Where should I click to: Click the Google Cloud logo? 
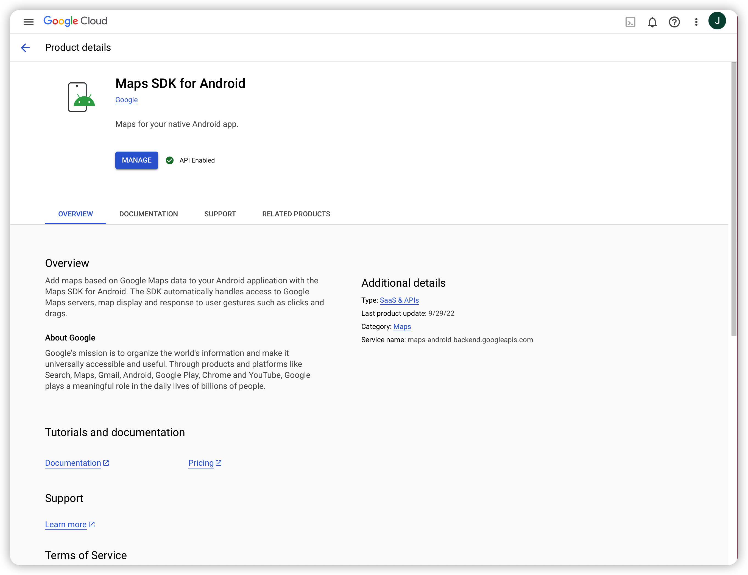(75, 21)
